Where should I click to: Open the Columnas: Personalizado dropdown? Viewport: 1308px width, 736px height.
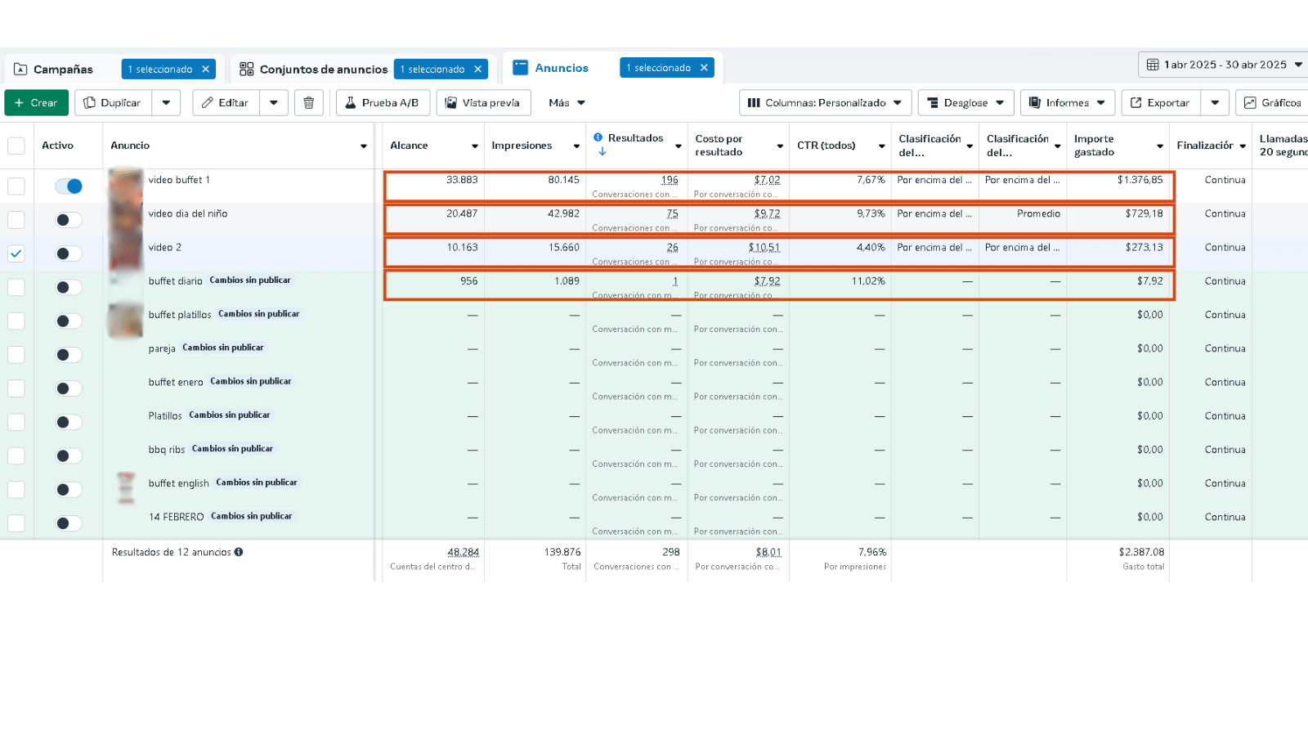point(825,103)
